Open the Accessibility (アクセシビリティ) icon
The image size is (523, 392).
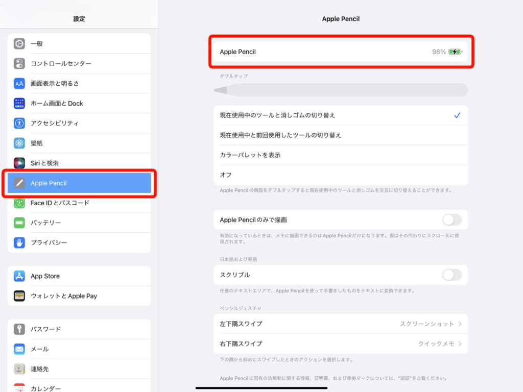[19, 124]
